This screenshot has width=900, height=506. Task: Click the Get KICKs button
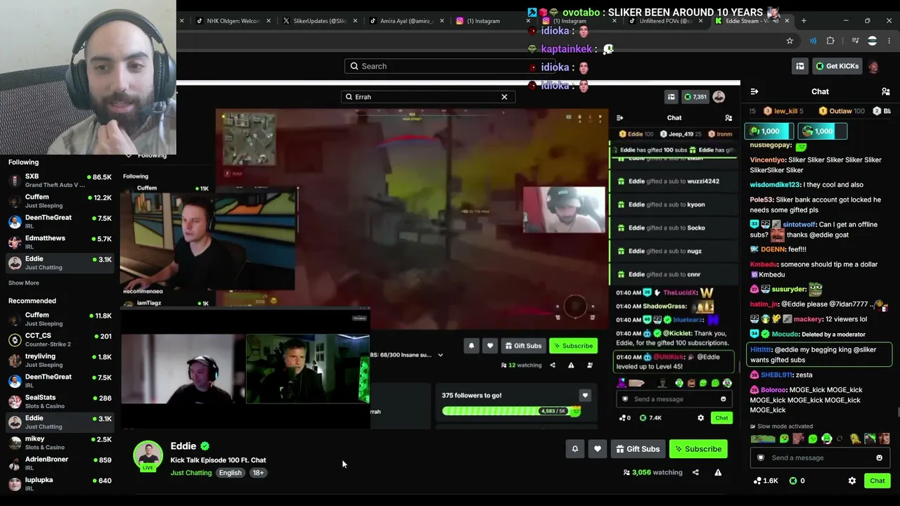pos(837,66)
